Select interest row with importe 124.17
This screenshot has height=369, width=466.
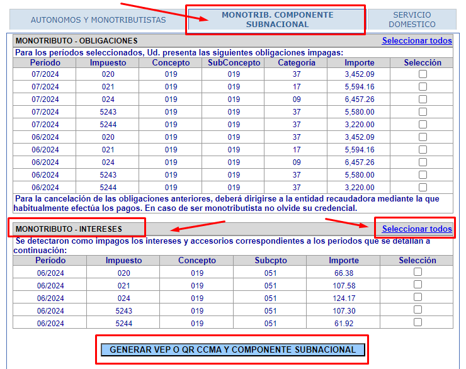click(x=418, y=297)
